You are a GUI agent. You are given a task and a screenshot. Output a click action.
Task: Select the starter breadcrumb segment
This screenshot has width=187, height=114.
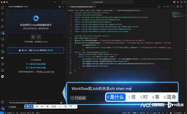pyautogui.click(x=71, y=10)
